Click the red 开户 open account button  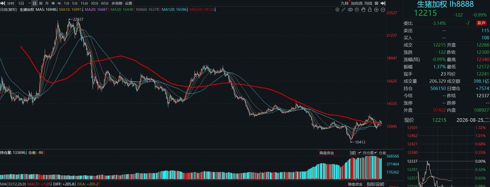tap(481, 23)
